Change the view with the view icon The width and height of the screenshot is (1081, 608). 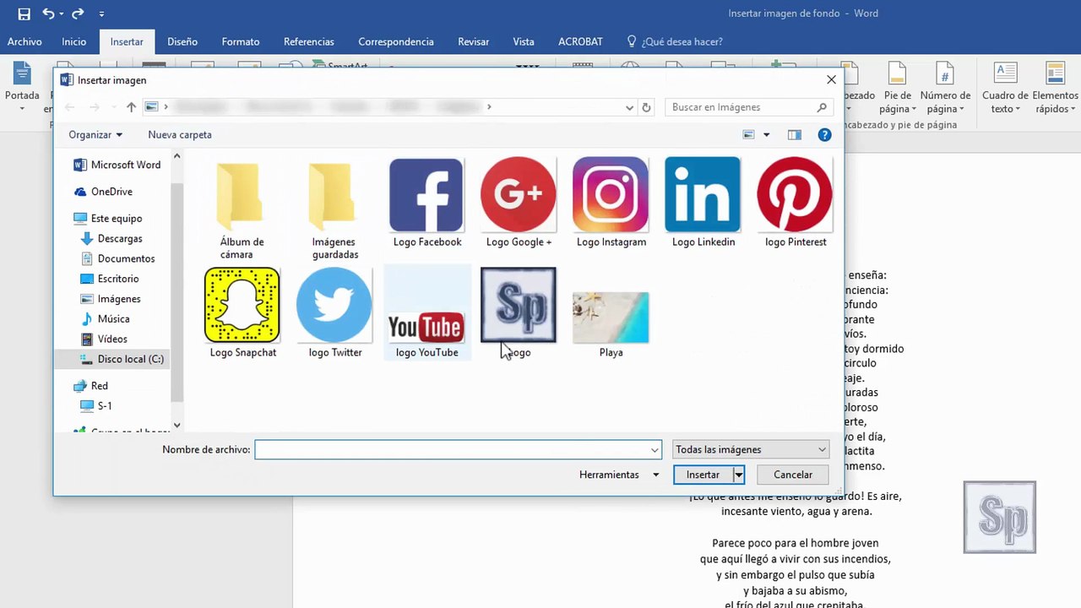click(x=748, y=134)
